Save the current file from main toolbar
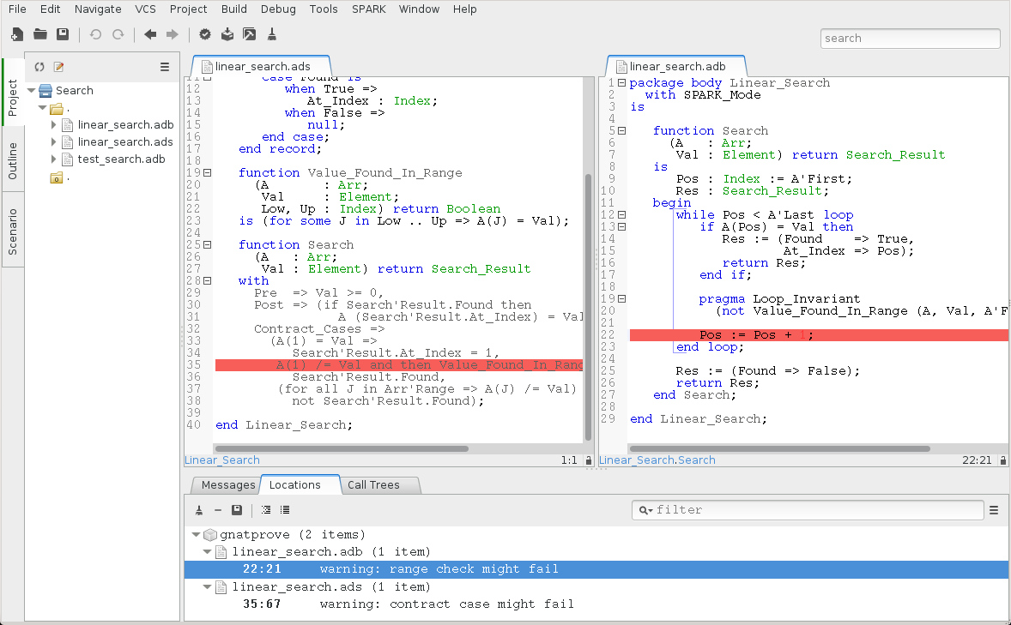This screenshot has height=625, width=1011. click(x=63, y=34)
